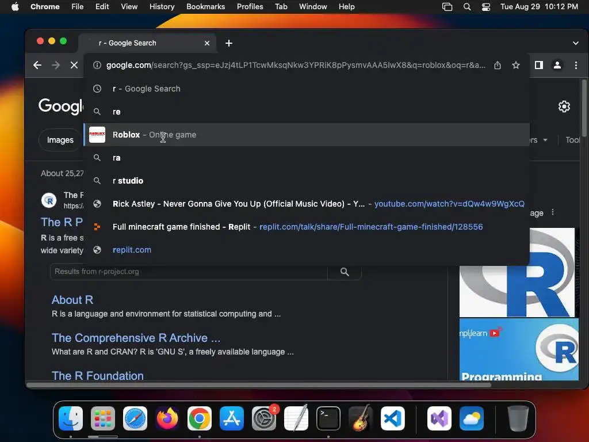
Task: Select the Roblox online game suggestion
Action: 307,135
